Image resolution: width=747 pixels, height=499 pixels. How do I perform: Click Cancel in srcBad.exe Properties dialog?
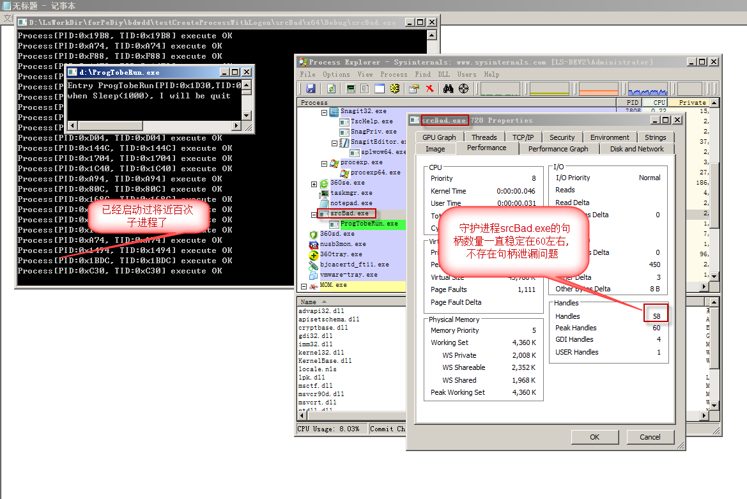[x=650, y=437]
